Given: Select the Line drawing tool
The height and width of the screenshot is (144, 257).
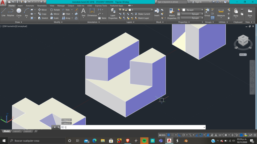Looking at the screenshot, I should coord(4,12).
